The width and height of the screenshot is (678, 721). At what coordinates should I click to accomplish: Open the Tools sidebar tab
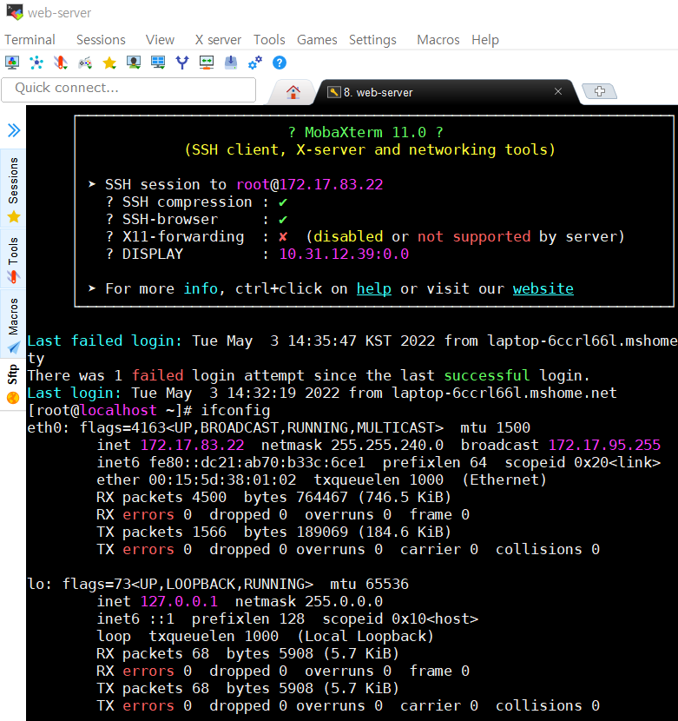coord(13,259)
